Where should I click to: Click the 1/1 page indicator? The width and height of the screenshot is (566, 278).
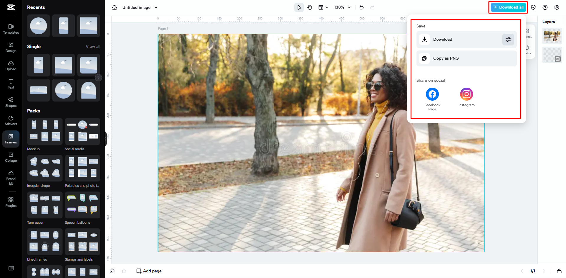point(533,271)
